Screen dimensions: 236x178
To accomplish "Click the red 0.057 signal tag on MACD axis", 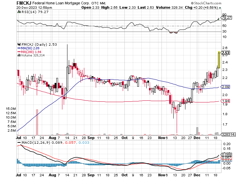I will coord(226,158).
